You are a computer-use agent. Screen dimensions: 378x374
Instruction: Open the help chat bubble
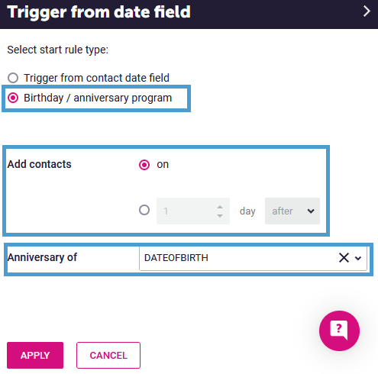pos(339,330)
